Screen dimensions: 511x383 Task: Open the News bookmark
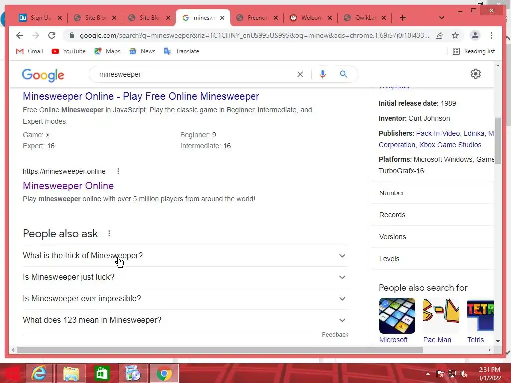[x=142, y=51]
